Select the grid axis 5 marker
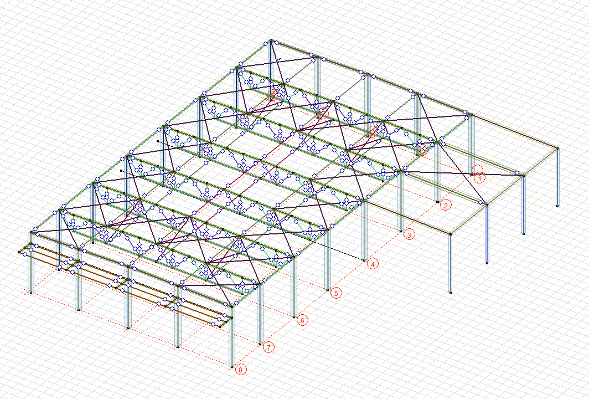 336,293
